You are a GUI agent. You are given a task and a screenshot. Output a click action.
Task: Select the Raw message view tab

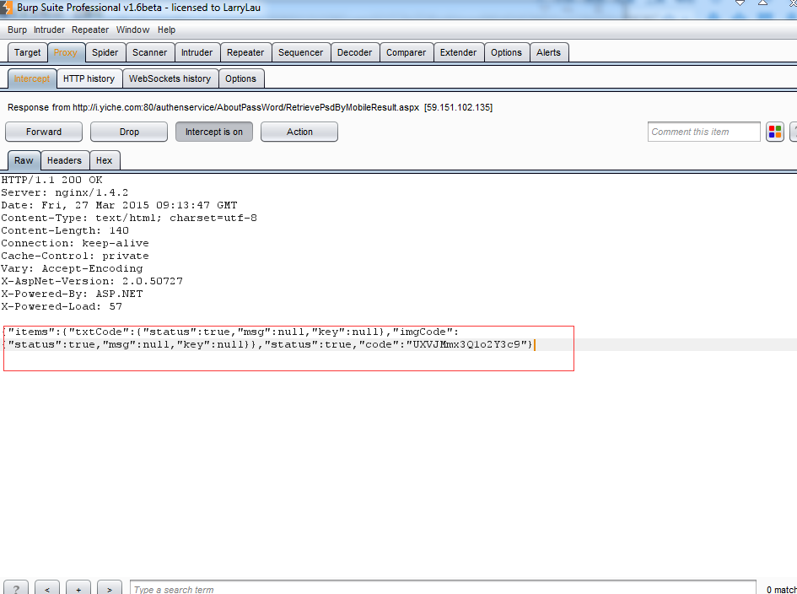tap(24, 160)
